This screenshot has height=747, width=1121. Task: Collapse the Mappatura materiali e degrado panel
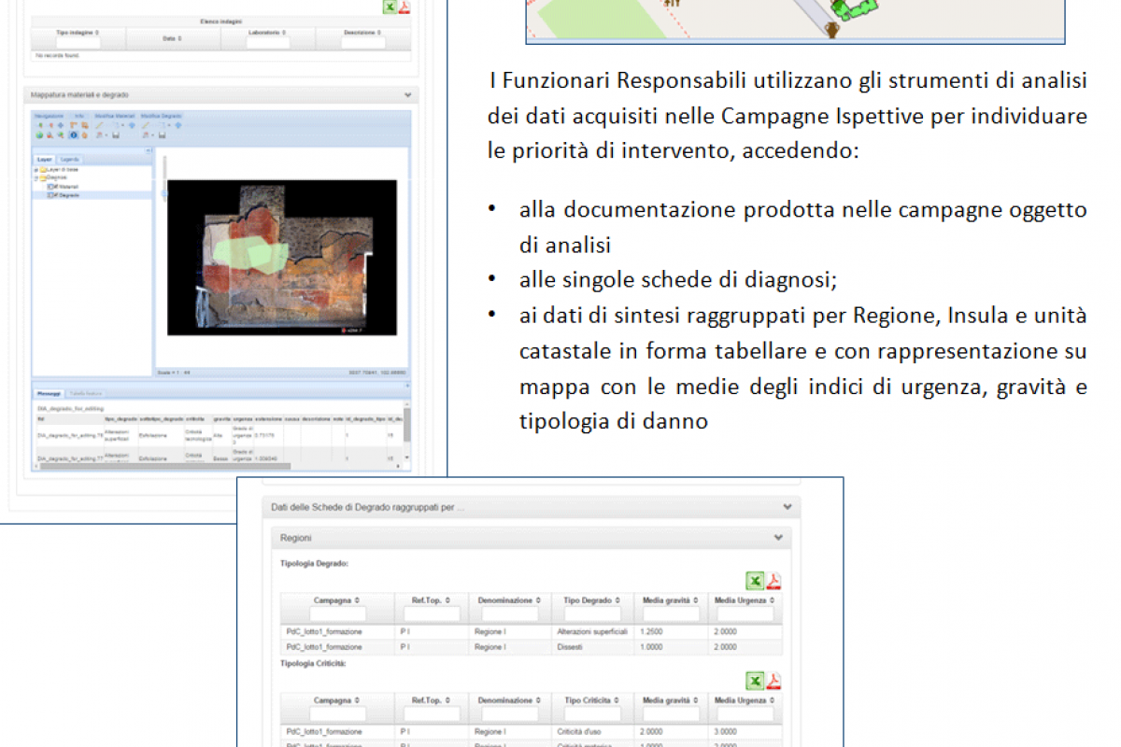(408, 95)
